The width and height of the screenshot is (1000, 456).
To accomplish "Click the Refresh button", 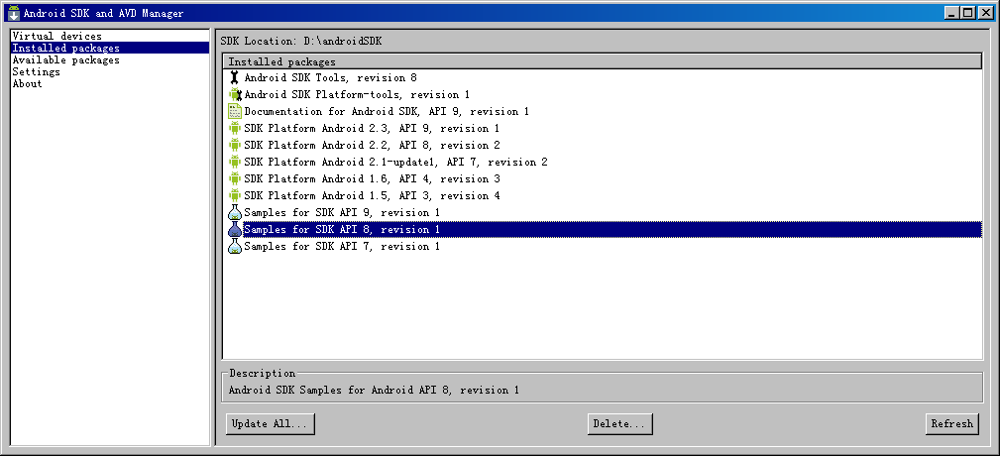I will point(952,423).
